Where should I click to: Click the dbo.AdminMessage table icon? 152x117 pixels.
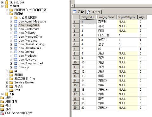[x=16, y=22]
